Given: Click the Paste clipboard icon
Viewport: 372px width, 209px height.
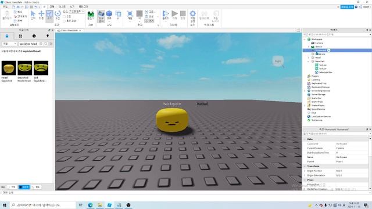Looking at the screenshot, I should tap(7, 15).
